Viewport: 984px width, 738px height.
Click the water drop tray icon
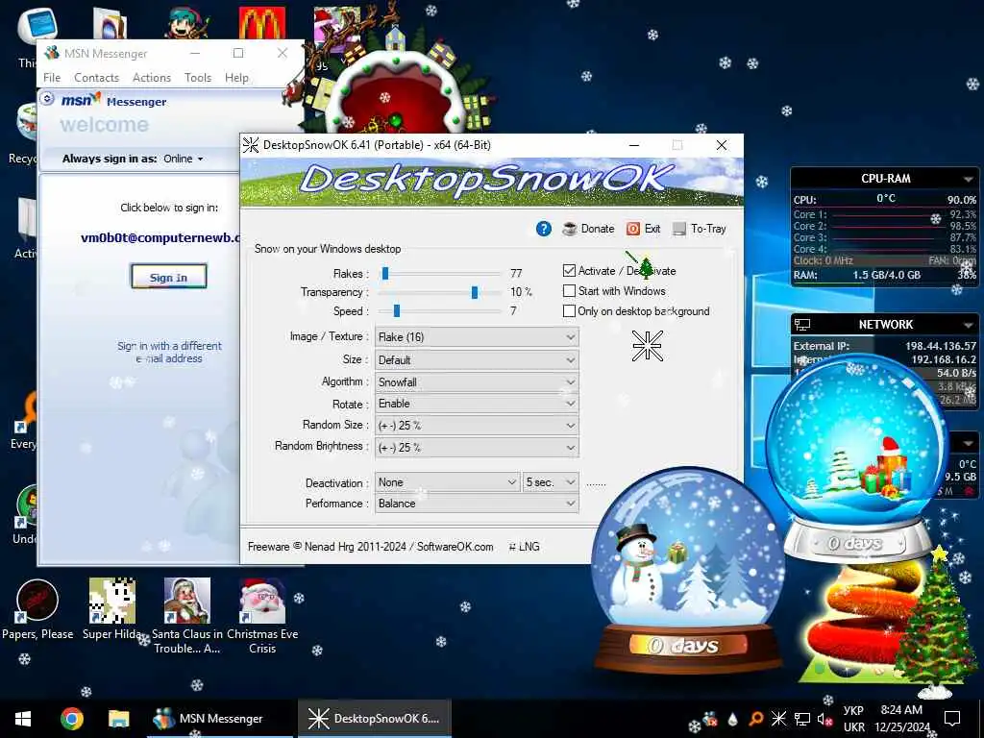tap(732, 719)
